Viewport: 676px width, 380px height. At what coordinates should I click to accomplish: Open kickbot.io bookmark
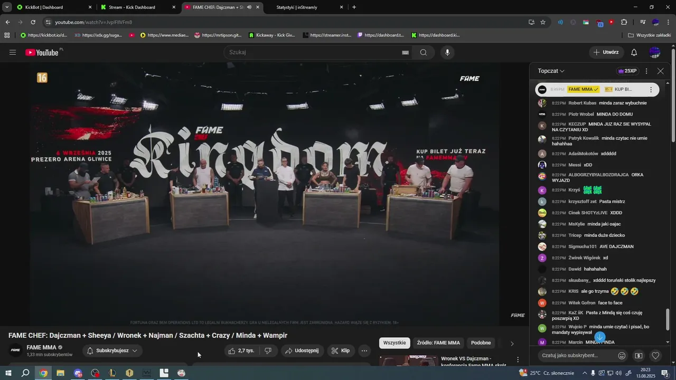(43, 35)
